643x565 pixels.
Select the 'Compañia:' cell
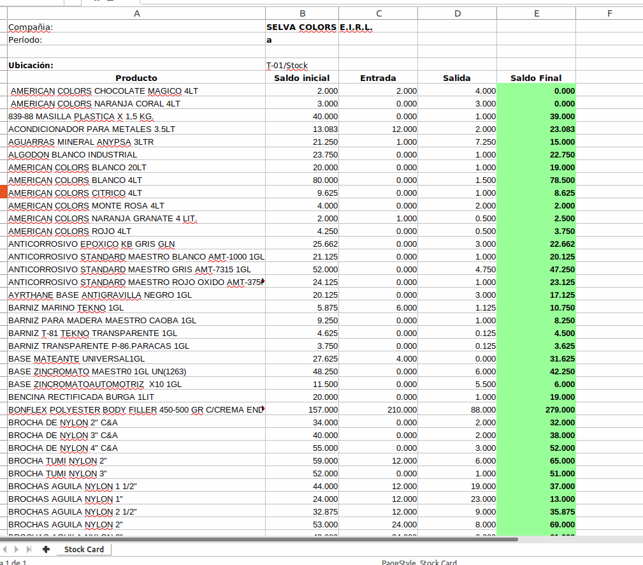136,27
